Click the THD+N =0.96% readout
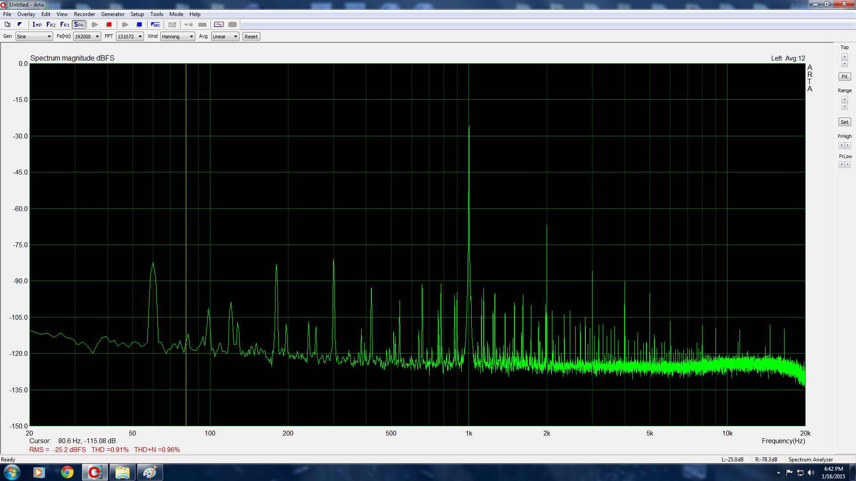 [x=157, y=450]
